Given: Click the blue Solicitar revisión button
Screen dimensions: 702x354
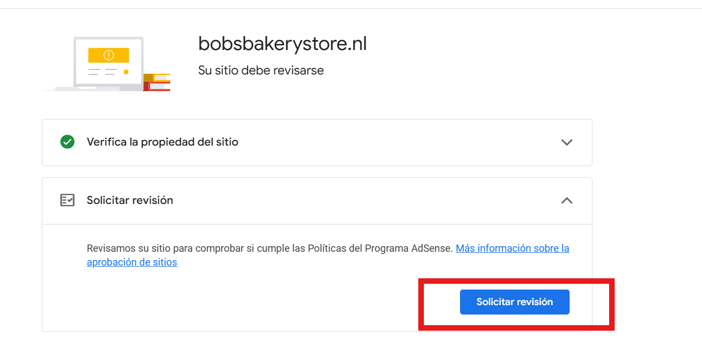Looking at the screenshot, I should pos(515,302).
